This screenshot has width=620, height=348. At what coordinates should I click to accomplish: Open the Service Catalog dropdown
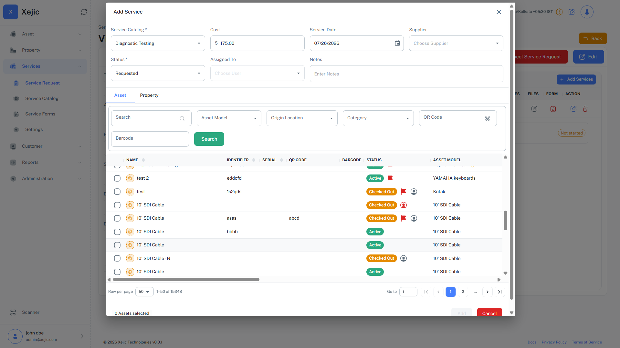click(x=158, y=43)
